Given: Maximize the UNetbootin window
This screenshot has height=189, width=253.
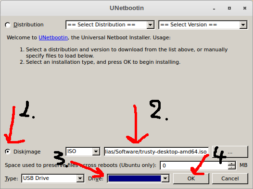Looking at the screenshot, I should pos(229,8).
